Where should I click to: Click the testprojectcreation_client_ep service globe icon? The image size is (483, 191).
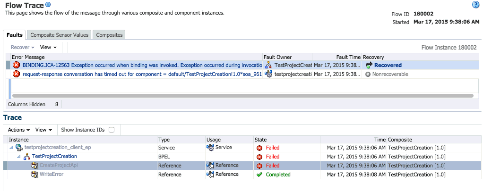19,148
